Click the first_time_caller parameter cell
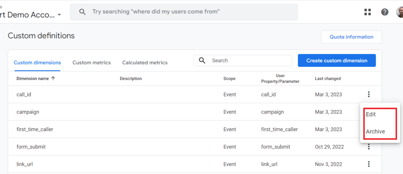Viewport: 403px width, 174px height. (x=279, y=129)
